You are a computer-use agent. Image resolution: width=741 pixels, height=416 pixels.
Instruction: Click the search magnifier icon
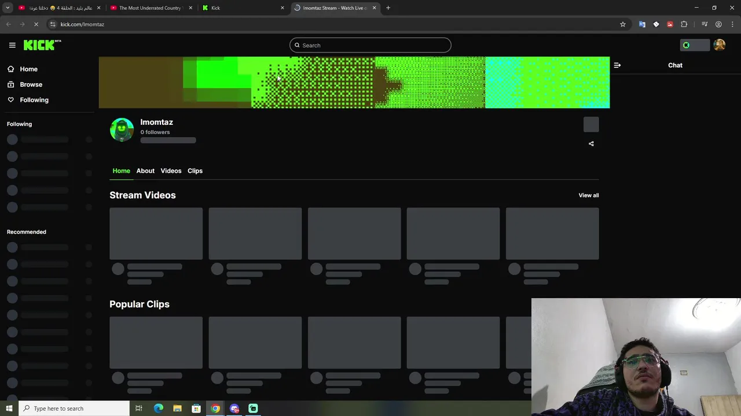tap(297, 45)
